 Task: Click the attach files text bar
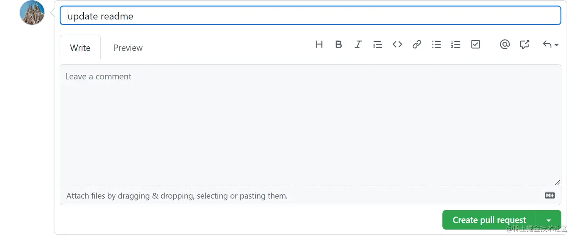pyautogui.click(x=177, y=196)
